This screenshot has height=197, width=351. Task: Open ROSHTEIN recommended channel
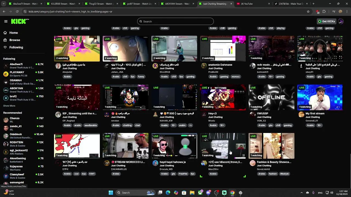[x=23, y=144]
